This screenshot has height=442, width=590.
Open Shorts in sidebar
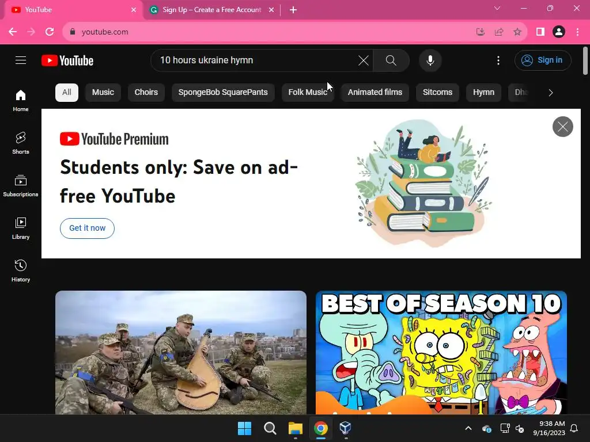click(x=21, y=143)
